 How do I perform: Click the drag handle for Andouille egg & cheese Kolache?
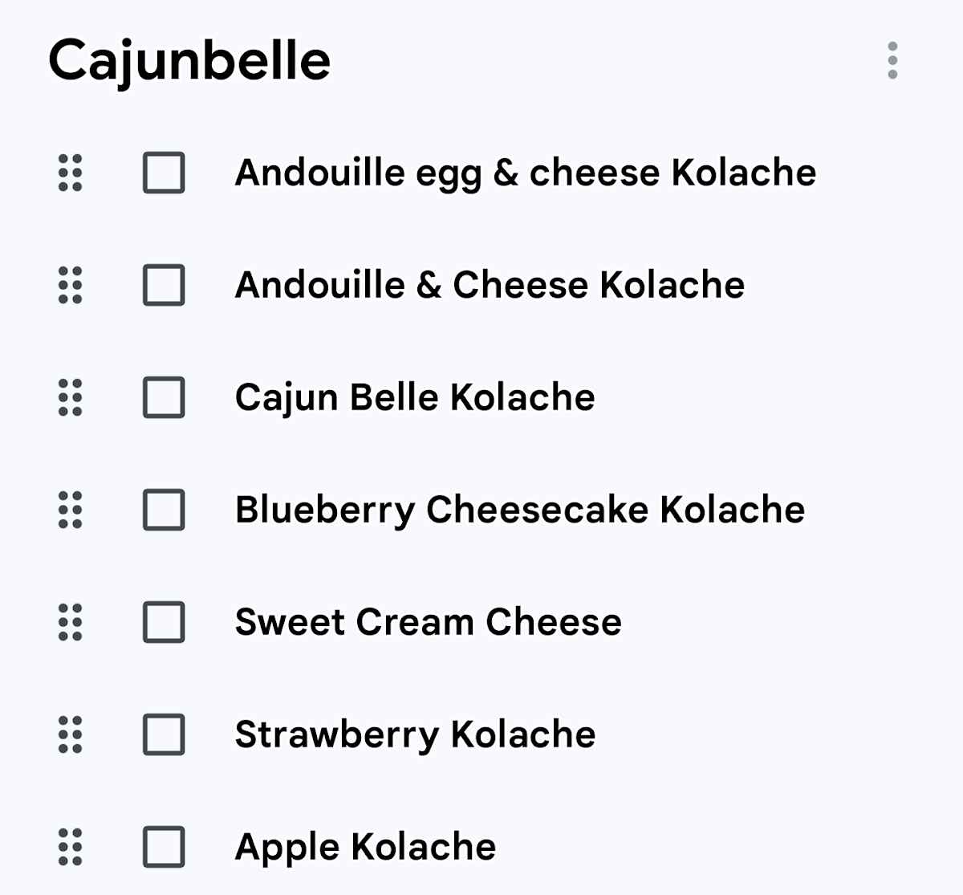[71, 173]
